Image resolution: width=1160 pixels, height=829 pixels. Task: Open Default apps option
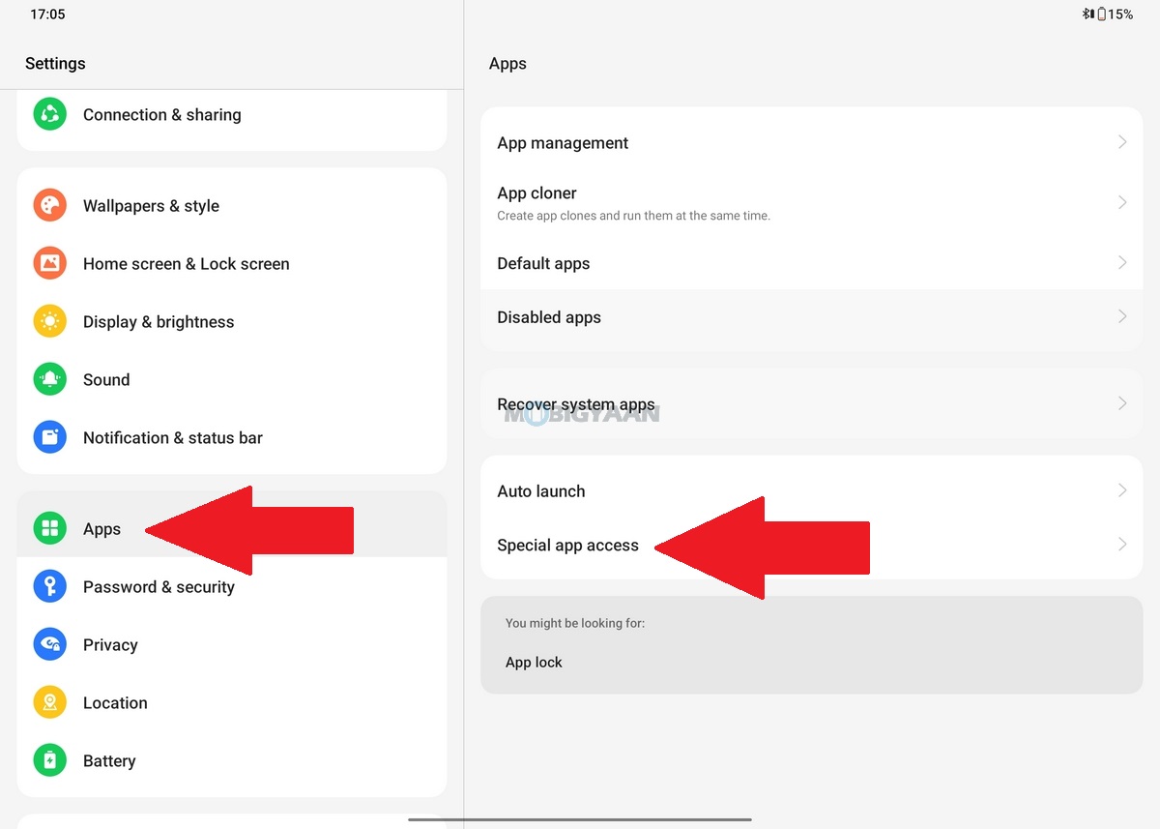click(812, 263)
